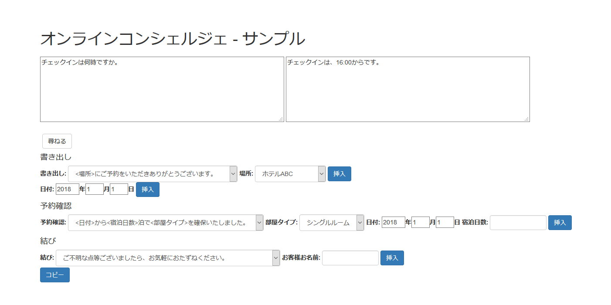Click year field in 予約確認 row

tap(394, 223)
